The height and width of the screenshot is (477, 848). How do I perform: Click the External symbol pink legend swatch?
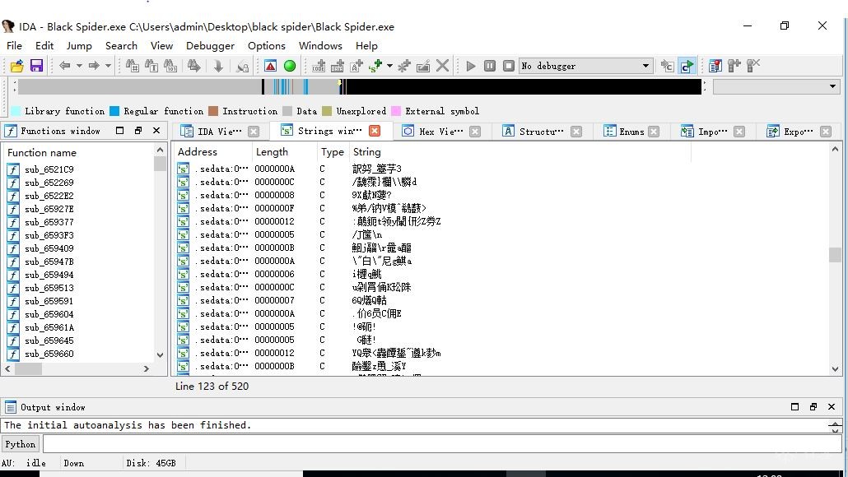click(x=396, y=111)
